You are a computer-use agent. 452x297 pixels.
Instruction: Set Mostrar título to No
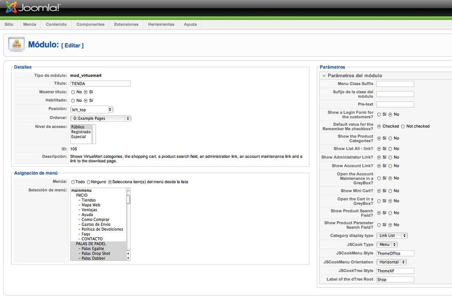(73, 92)
